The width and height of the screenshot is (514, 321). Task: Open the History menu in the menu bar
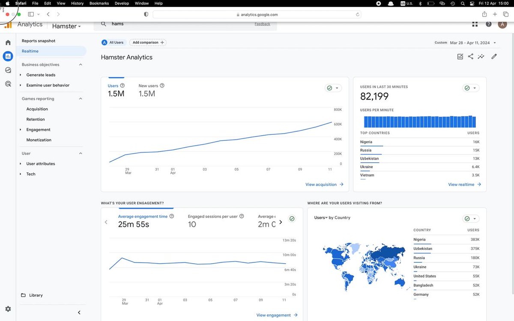pyautogui.click(x=78, y=3)
